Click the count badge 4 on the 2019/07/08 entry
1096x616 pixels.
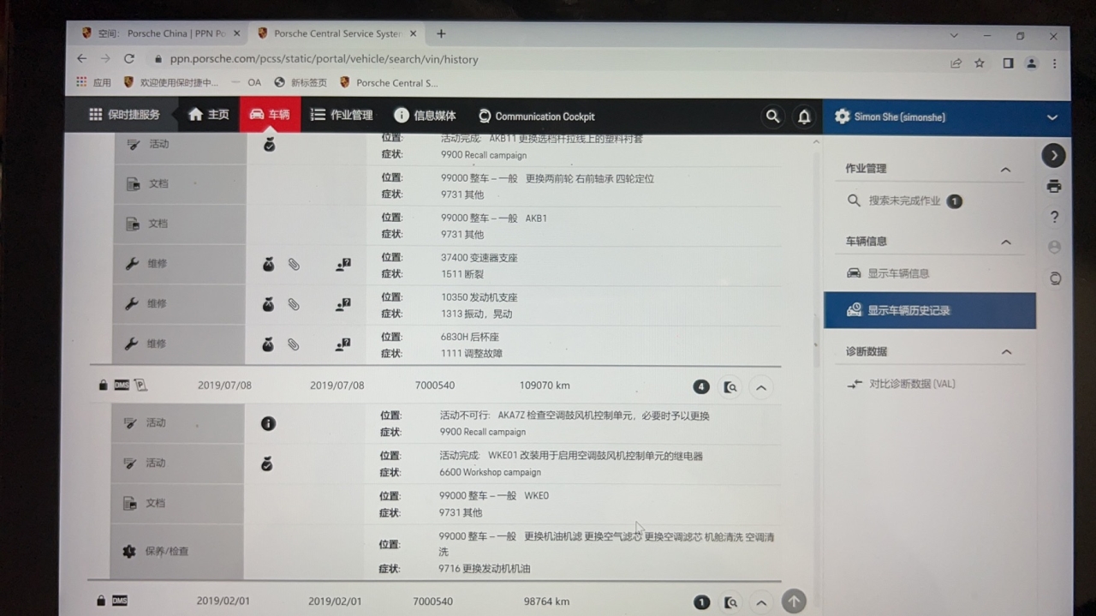(x=701, y=387)
